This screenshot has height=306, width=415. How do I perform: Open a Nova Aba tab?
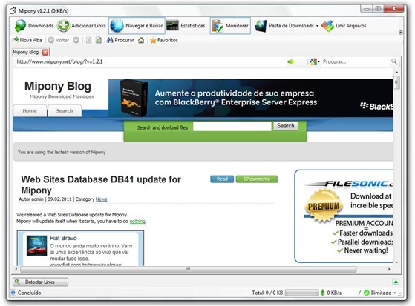(x=27, y=40)
